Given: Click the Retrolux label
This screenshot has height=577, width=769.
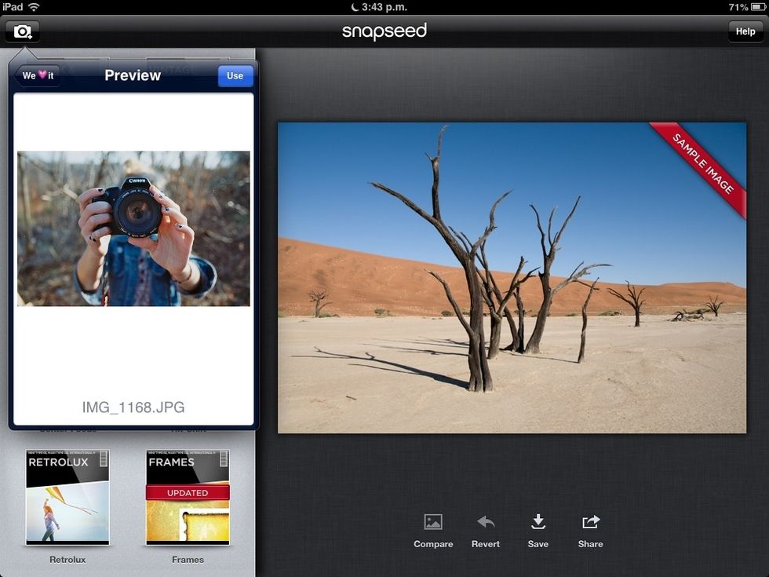Looking at the screenshot, I should tap(67, 559).
